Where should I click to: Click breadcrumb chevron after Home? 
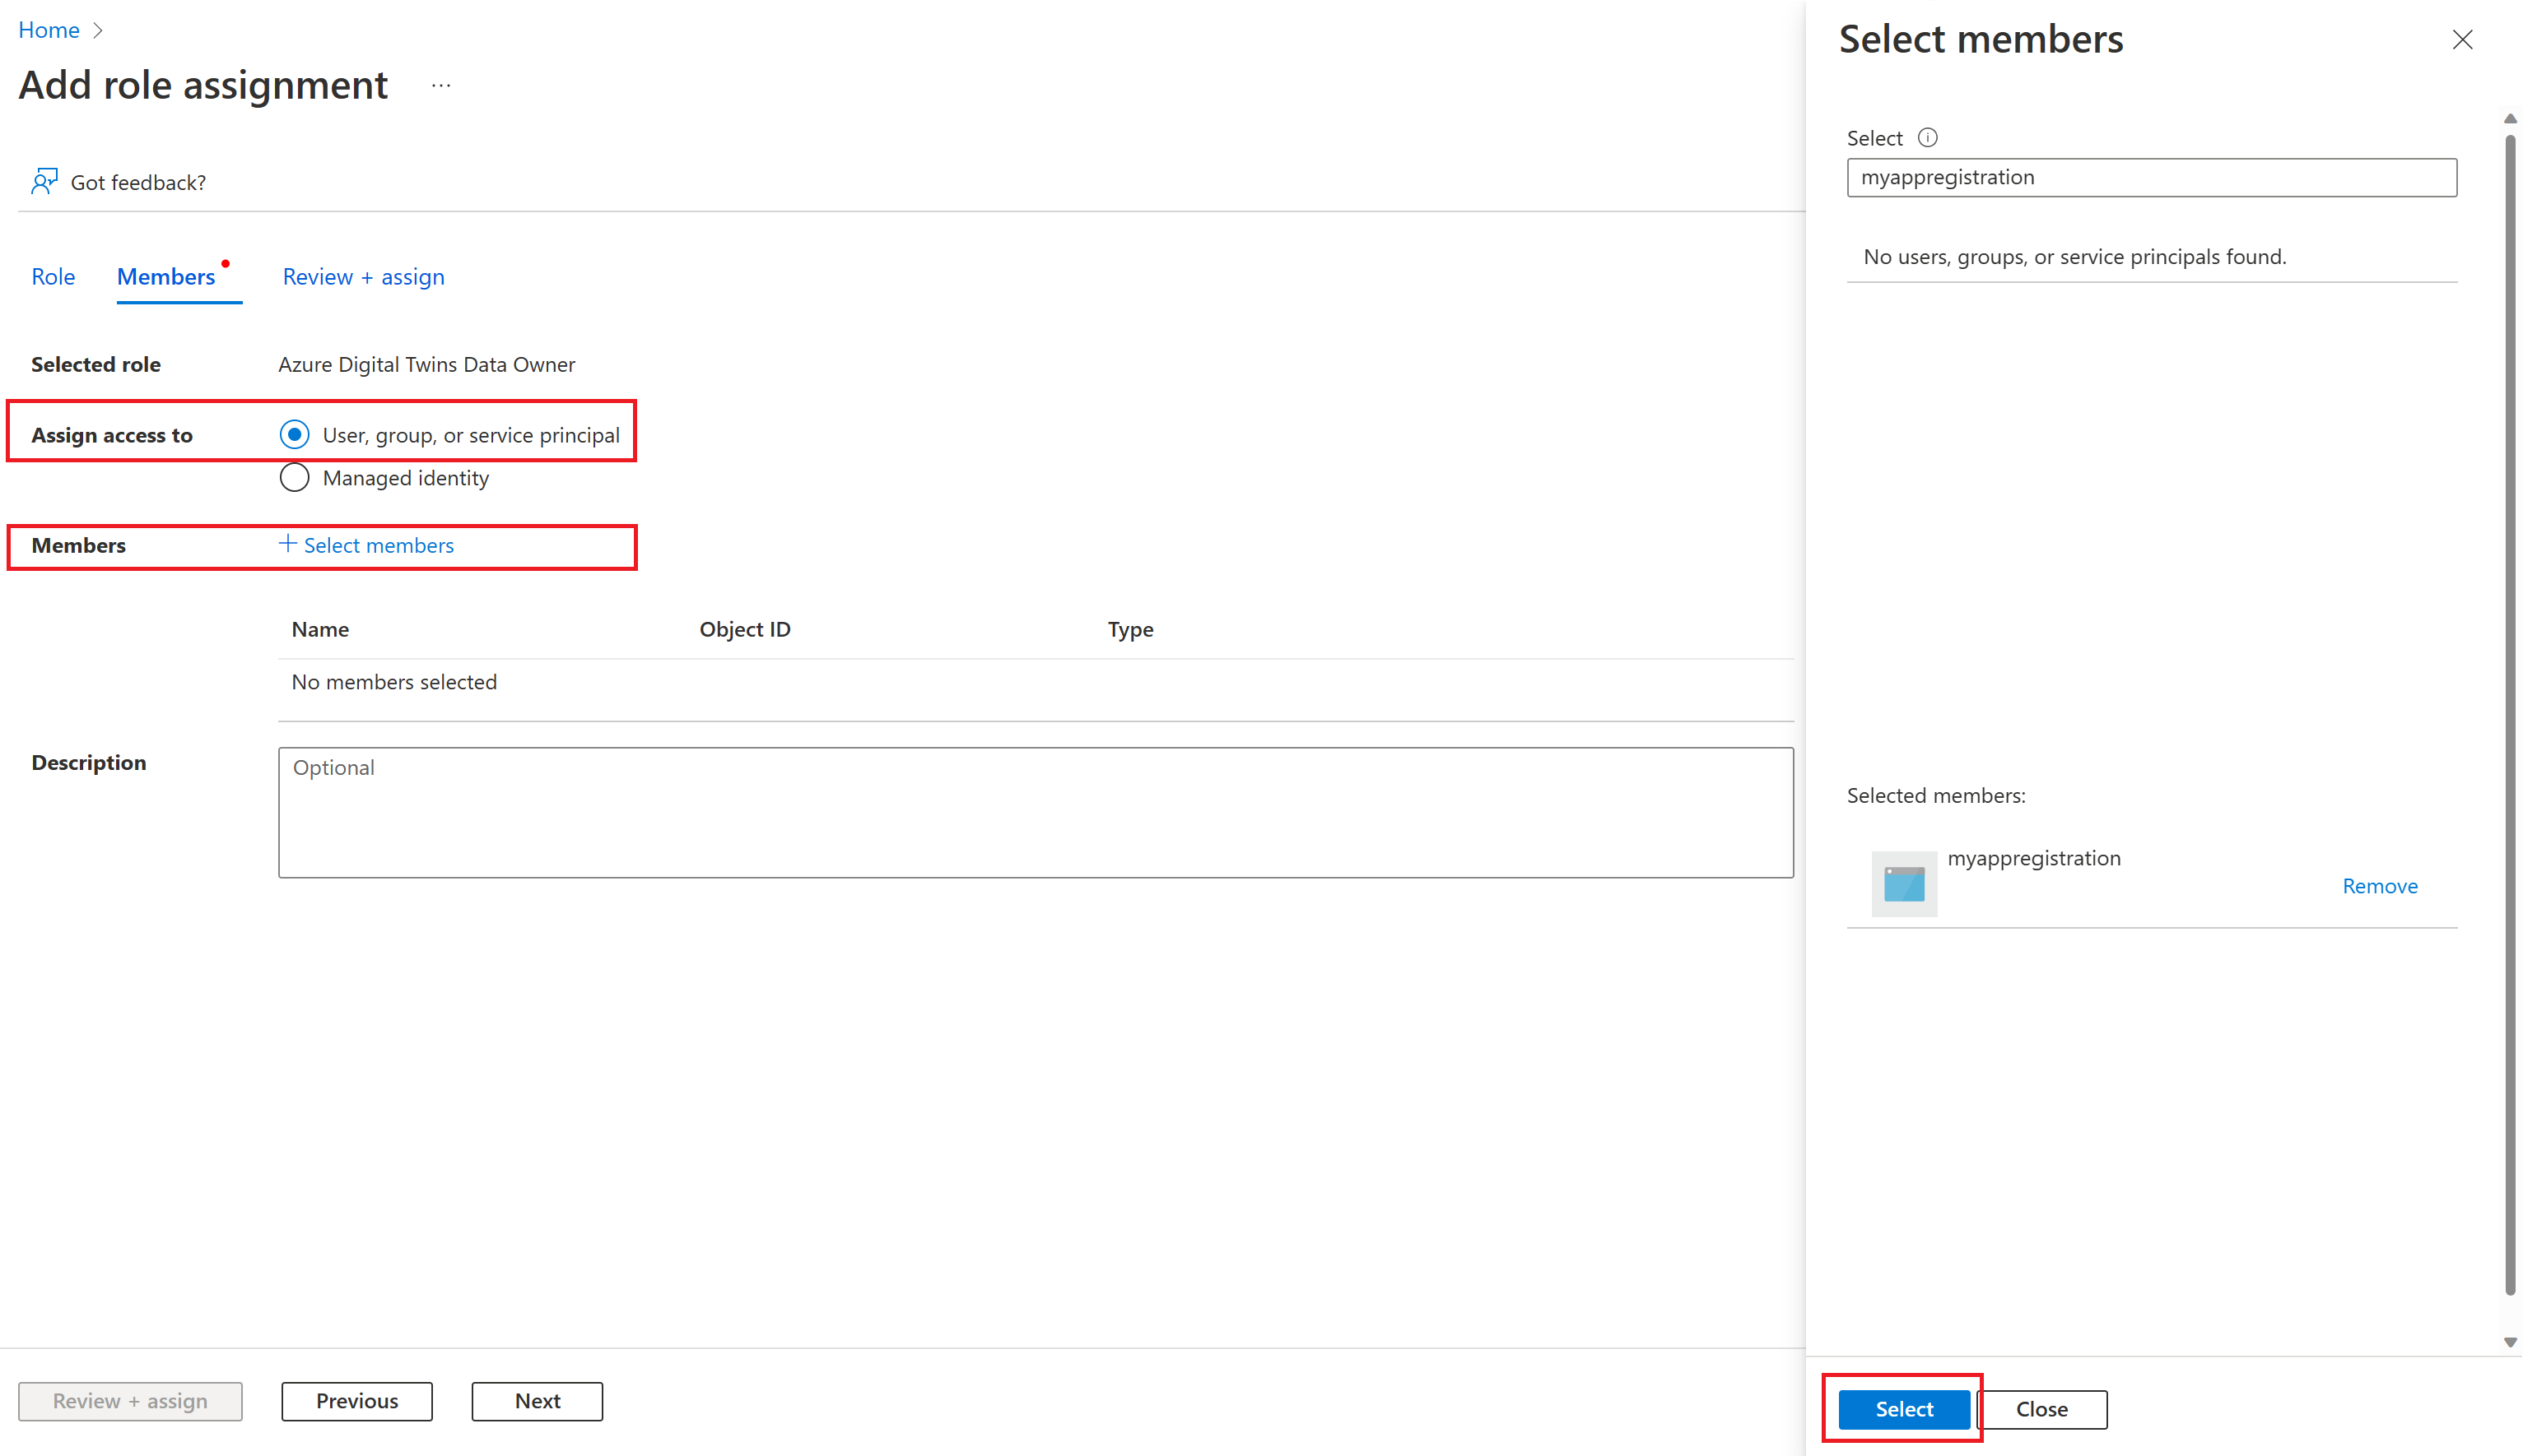[x=98, y=31]
